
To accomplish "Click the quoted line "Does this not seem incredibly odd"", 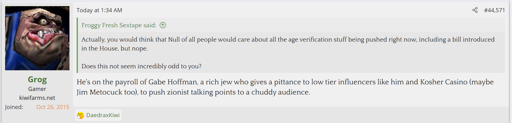I will pos(141,66).
